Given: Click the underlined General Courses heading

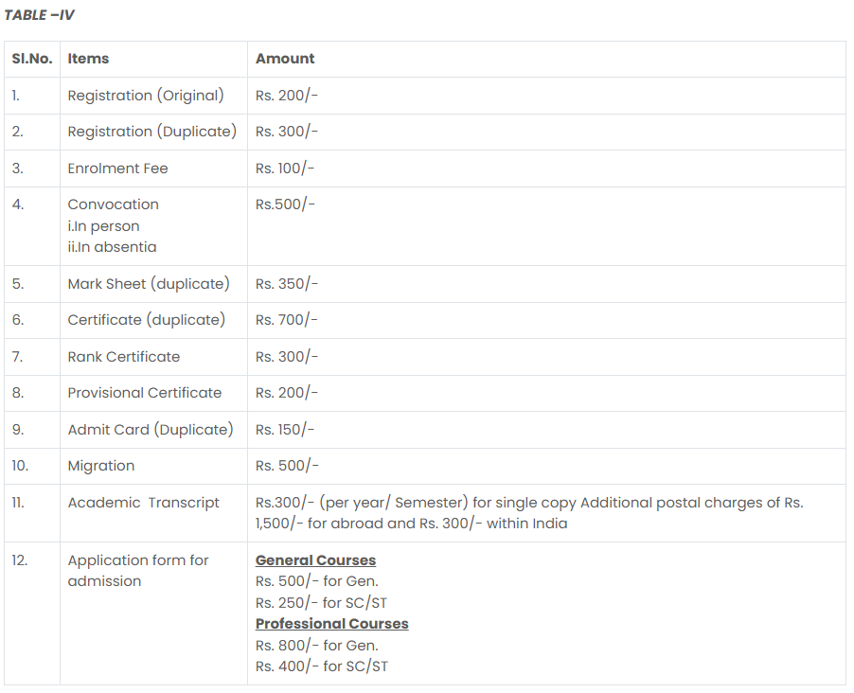Looking at the screenshot, I should coord(315,560).
